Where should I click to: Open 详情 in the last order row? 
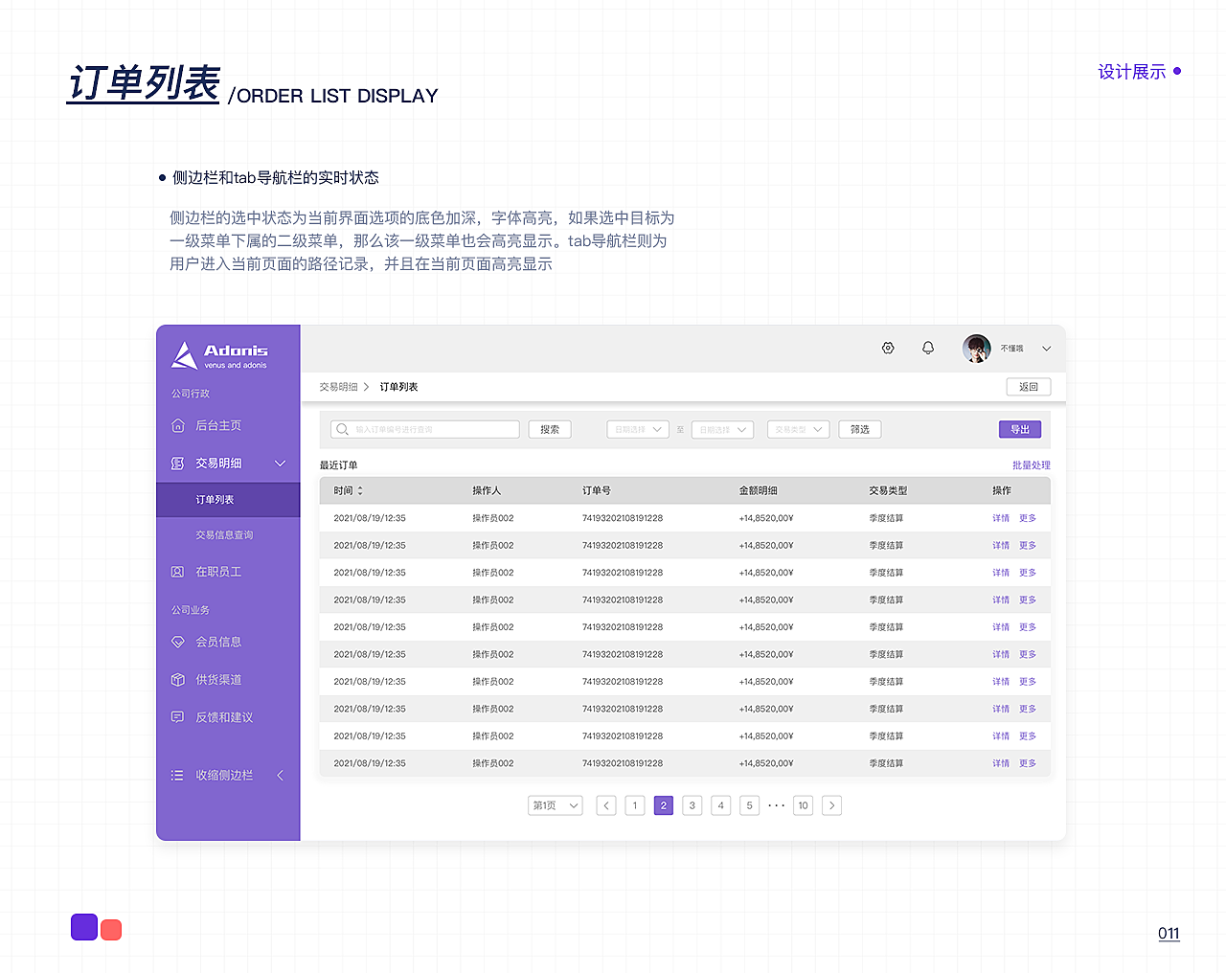tap(1001, 763)
